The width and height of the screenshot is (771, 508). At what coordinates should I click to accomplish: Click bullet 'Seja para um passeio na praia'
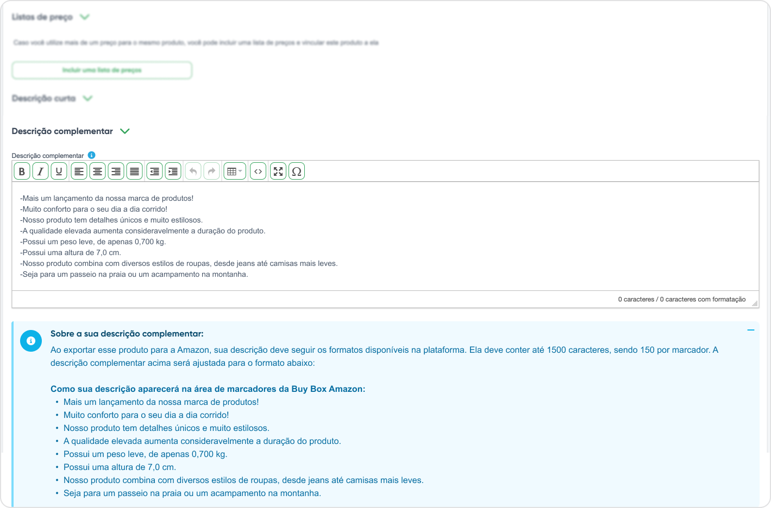click(x=192, y=493)
